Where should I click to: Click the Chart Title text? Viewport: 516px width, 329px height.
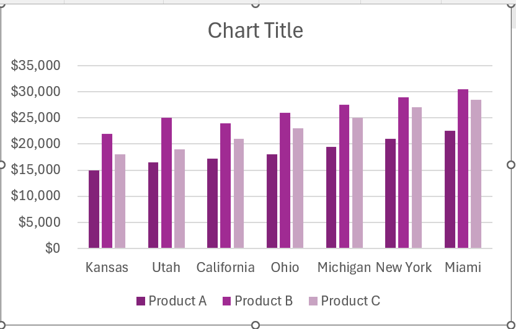[256, 30]
